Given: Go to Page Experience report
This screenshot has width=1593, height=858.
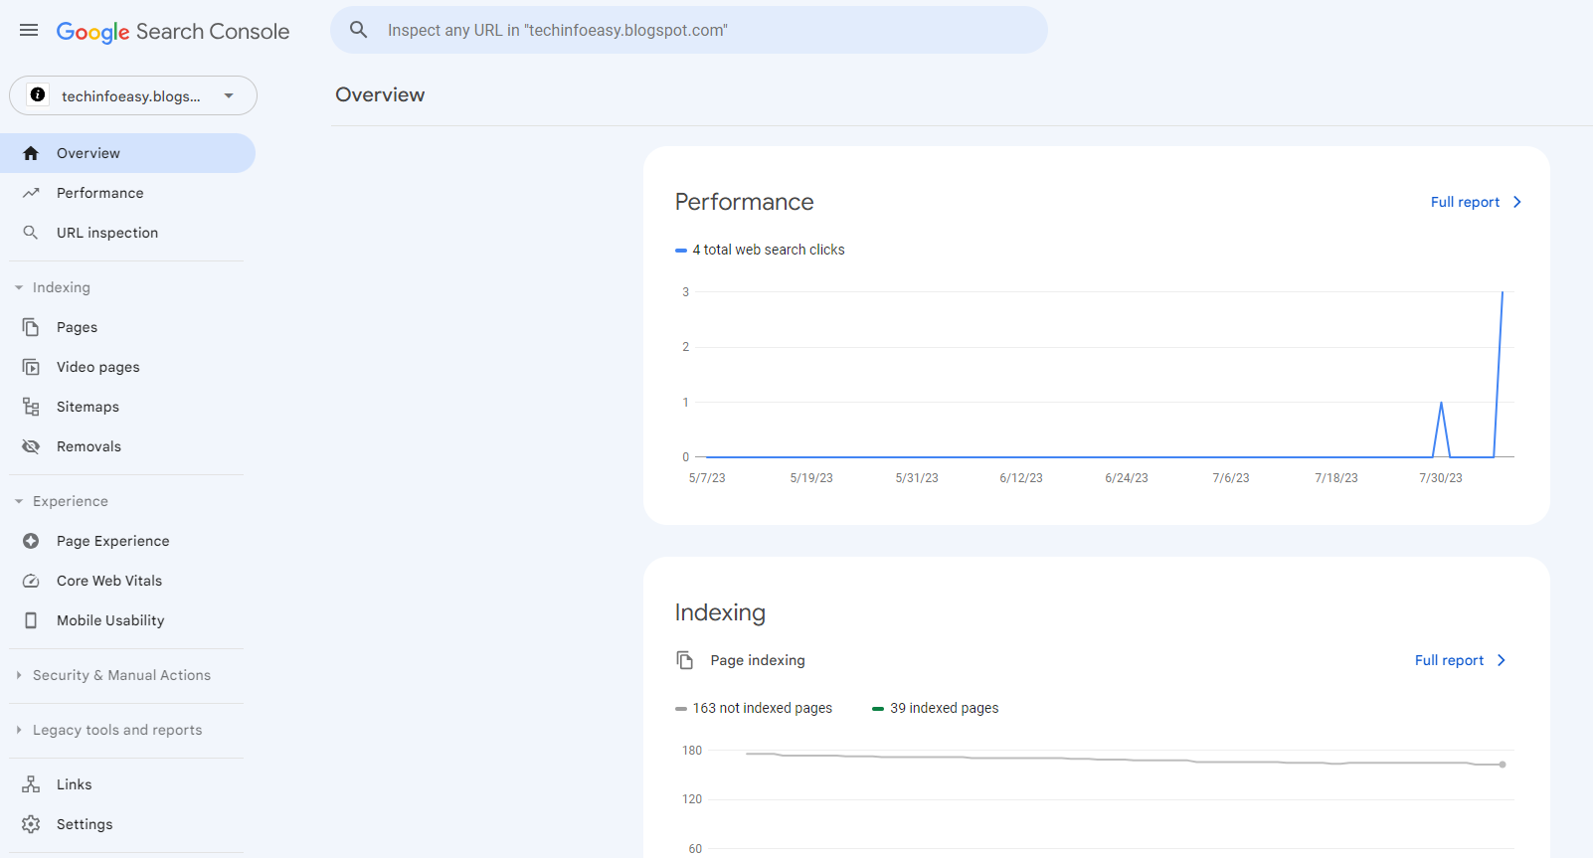Looking at the screenshot, I should pyautogui.click(x=112, y=541).
